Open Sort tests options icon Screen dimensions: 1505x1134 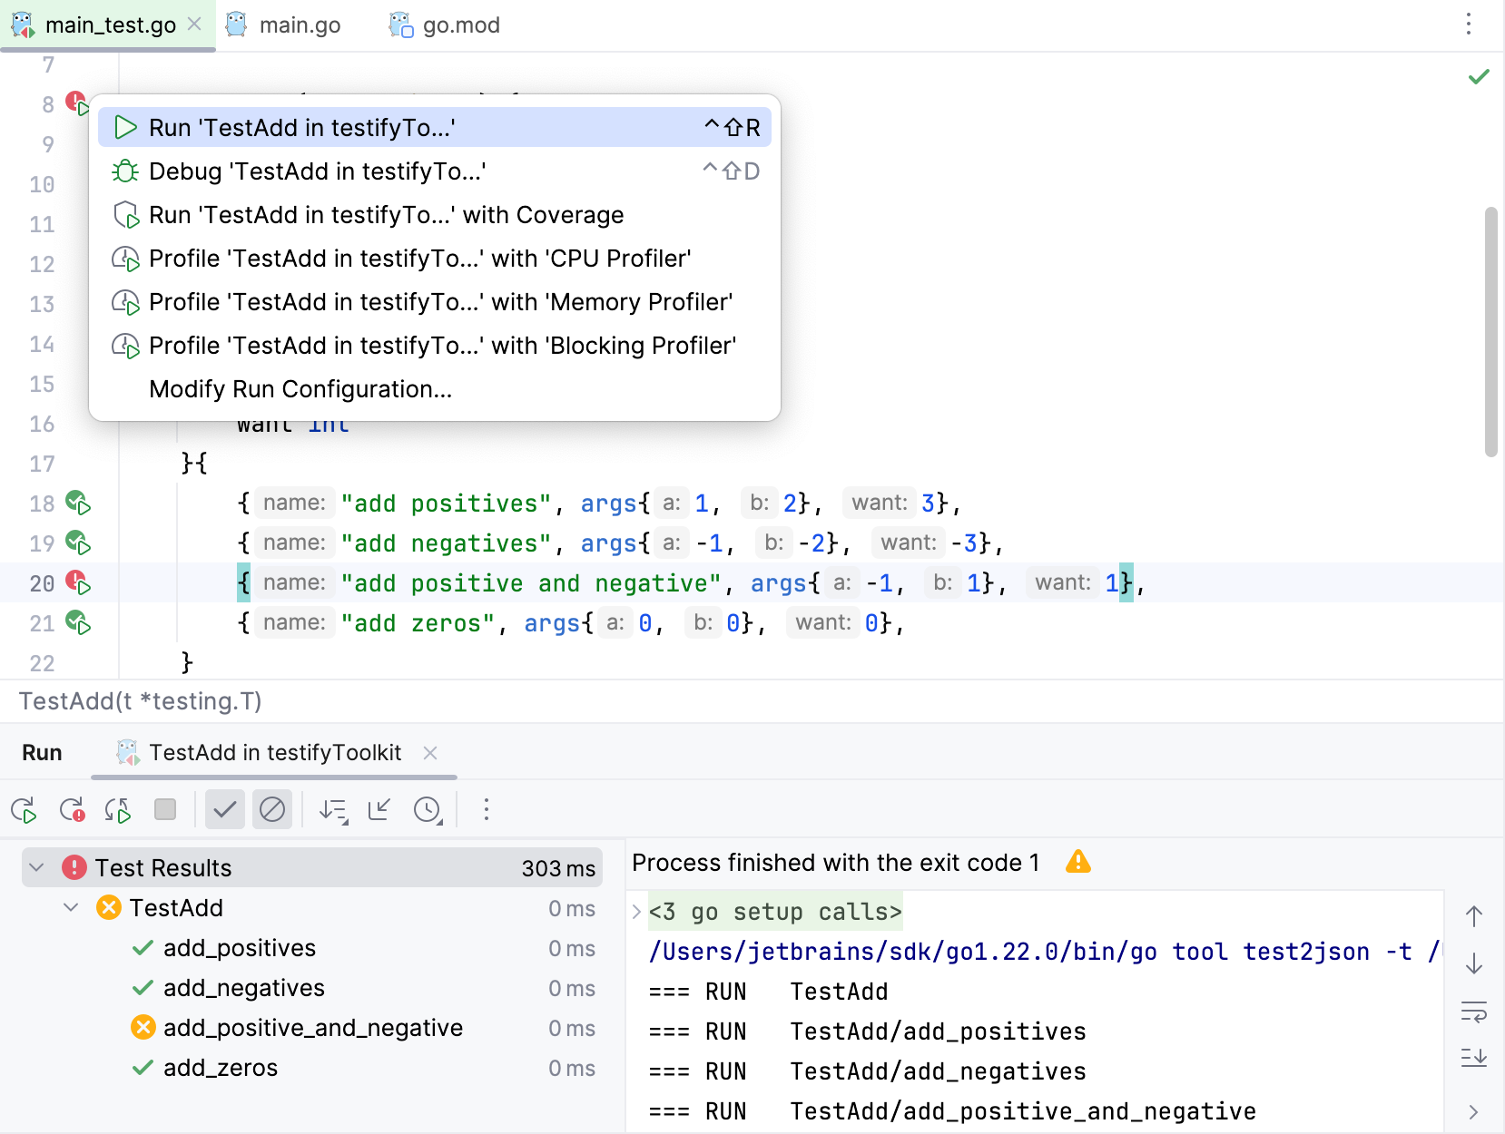click(x=333, y=809)
